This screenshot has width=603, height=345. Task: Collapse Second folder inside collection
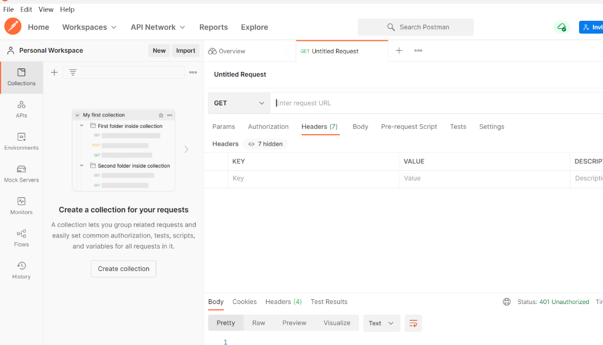[x=81, y=166]
